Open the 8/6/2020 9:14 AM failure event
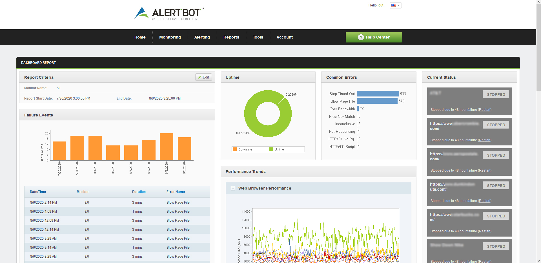Screen dimensions: 541x263 (x=43, y=248)
